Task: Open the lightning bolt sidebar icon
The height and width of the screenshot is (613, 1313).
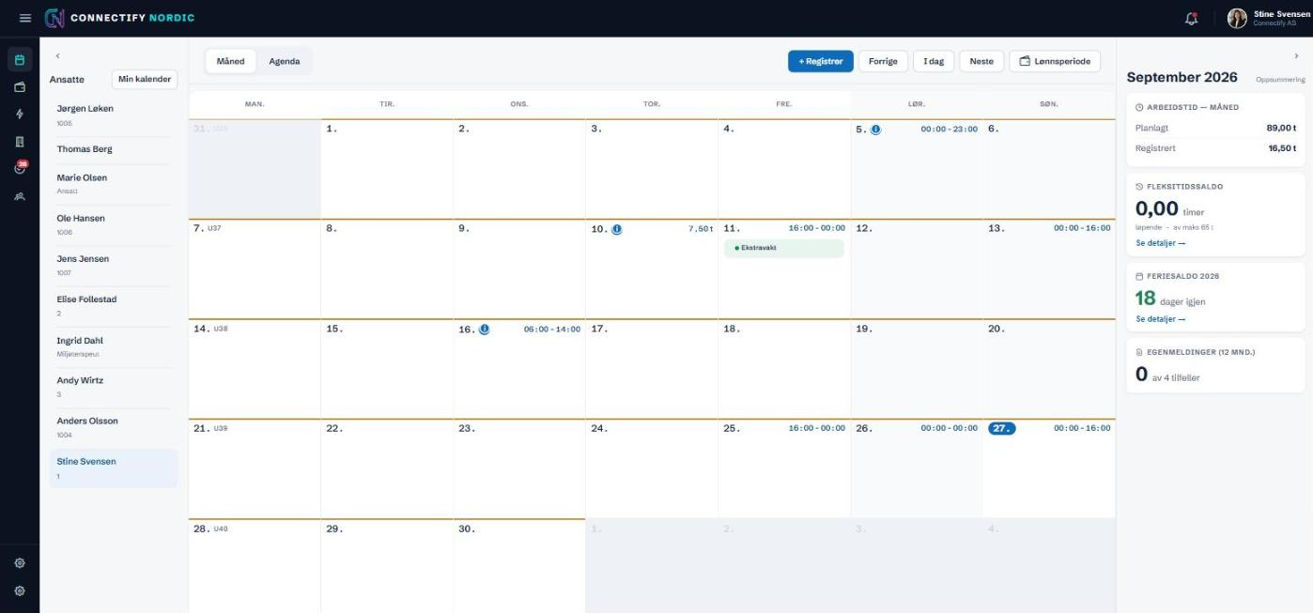Action: pos(20,114)
